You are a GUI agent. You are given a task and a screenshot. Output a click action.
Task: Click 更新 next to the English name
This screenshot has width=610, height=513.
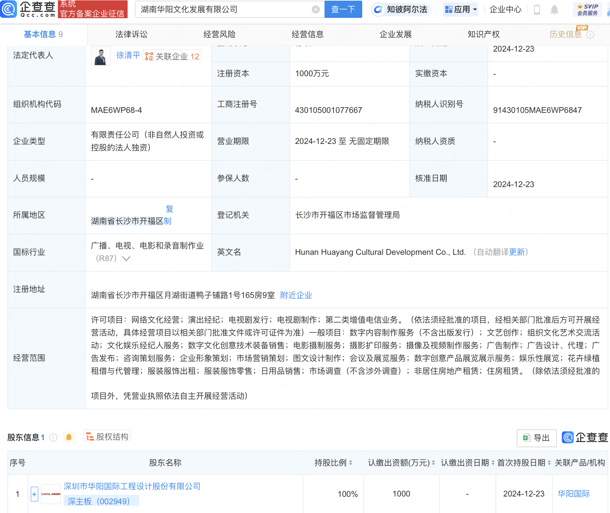(x=517, y=252)
